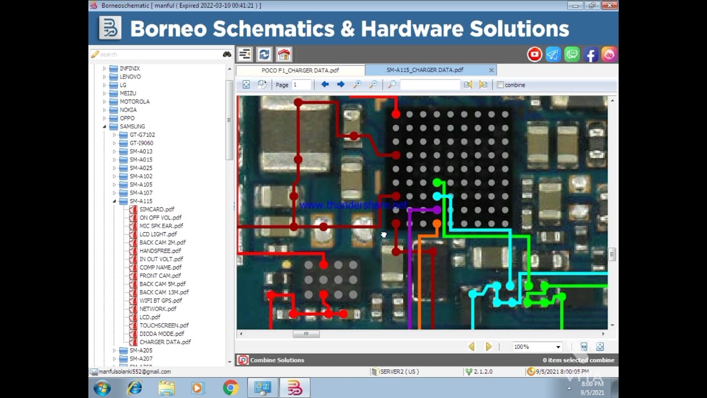Show hidden system tray icons arrow
The image size is (707, 398).
568,389
